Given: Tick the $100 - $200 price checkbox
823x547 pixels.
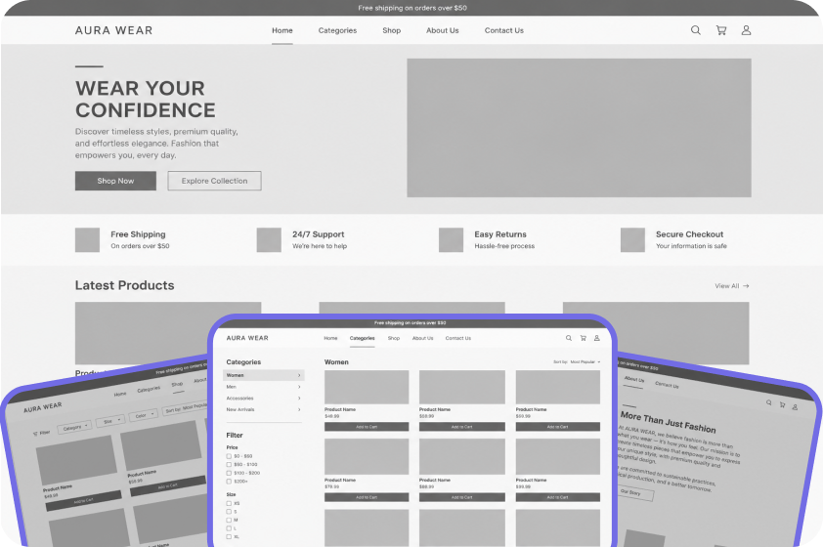Looking at the screenshot, I should coord(229,473).
